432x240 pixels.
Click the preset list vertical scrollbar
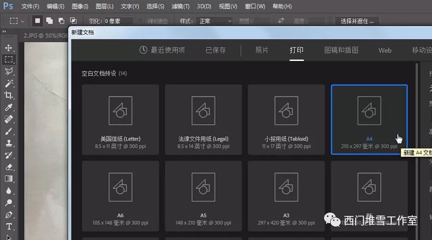pyautogui.click(x=417, y=152)
